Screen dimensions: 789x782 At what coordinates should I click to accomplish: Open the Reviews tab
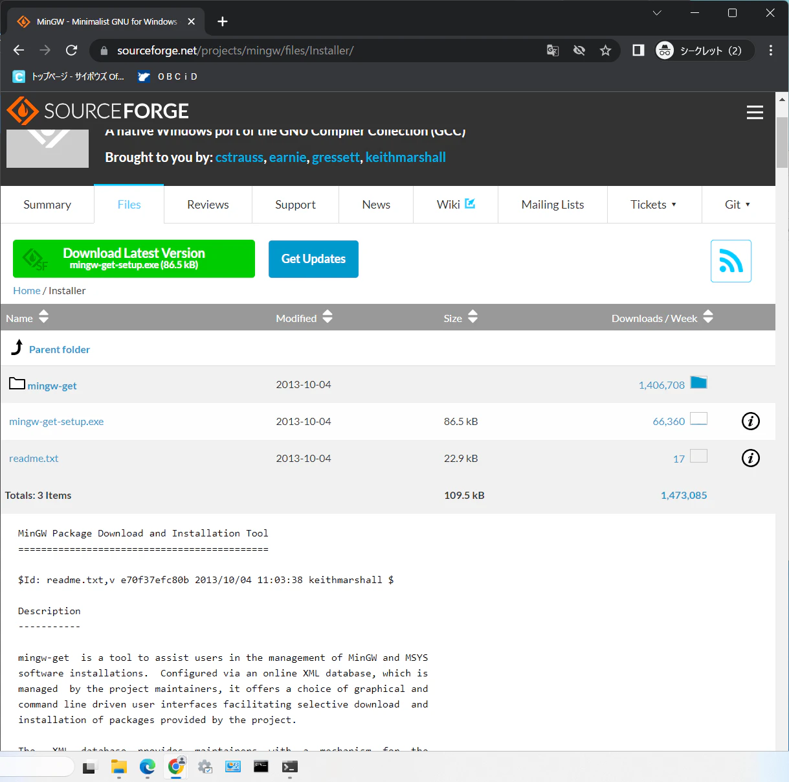tap(208, 205)
